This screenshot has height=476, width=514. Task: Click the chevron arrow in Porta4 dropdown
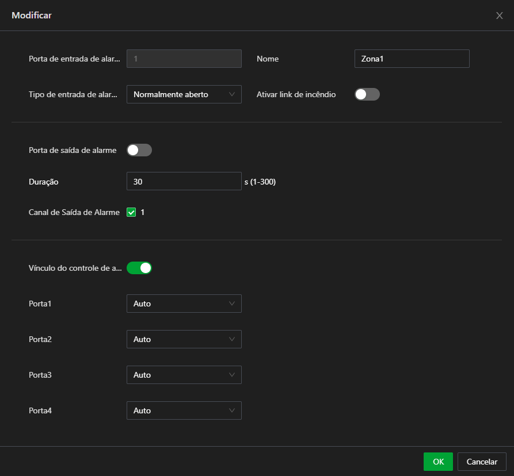(x=232, y=410)
